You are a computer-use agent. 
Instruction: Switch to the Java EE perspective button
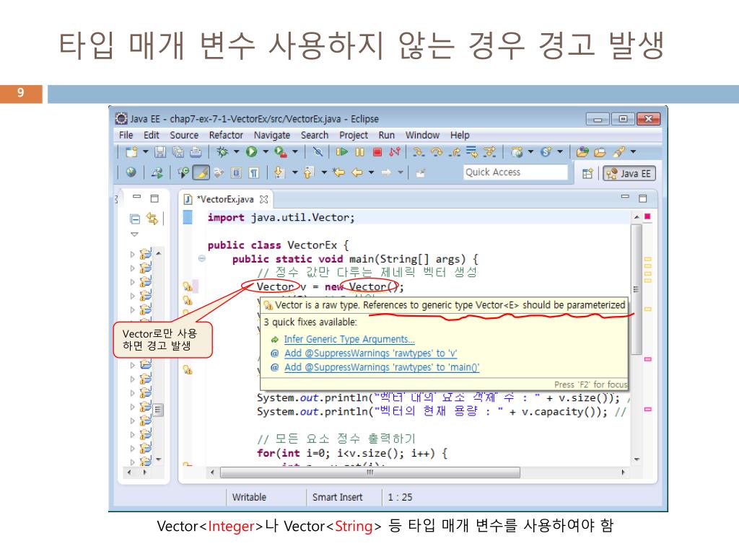click(x=629, y=174)
